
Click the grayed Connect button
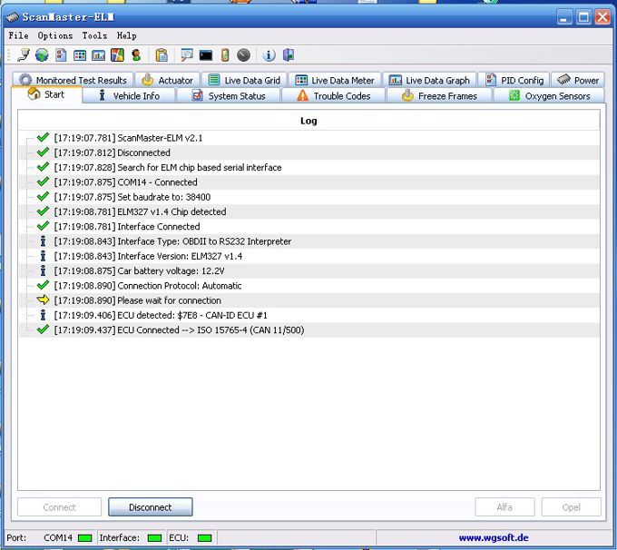point(59,507)
